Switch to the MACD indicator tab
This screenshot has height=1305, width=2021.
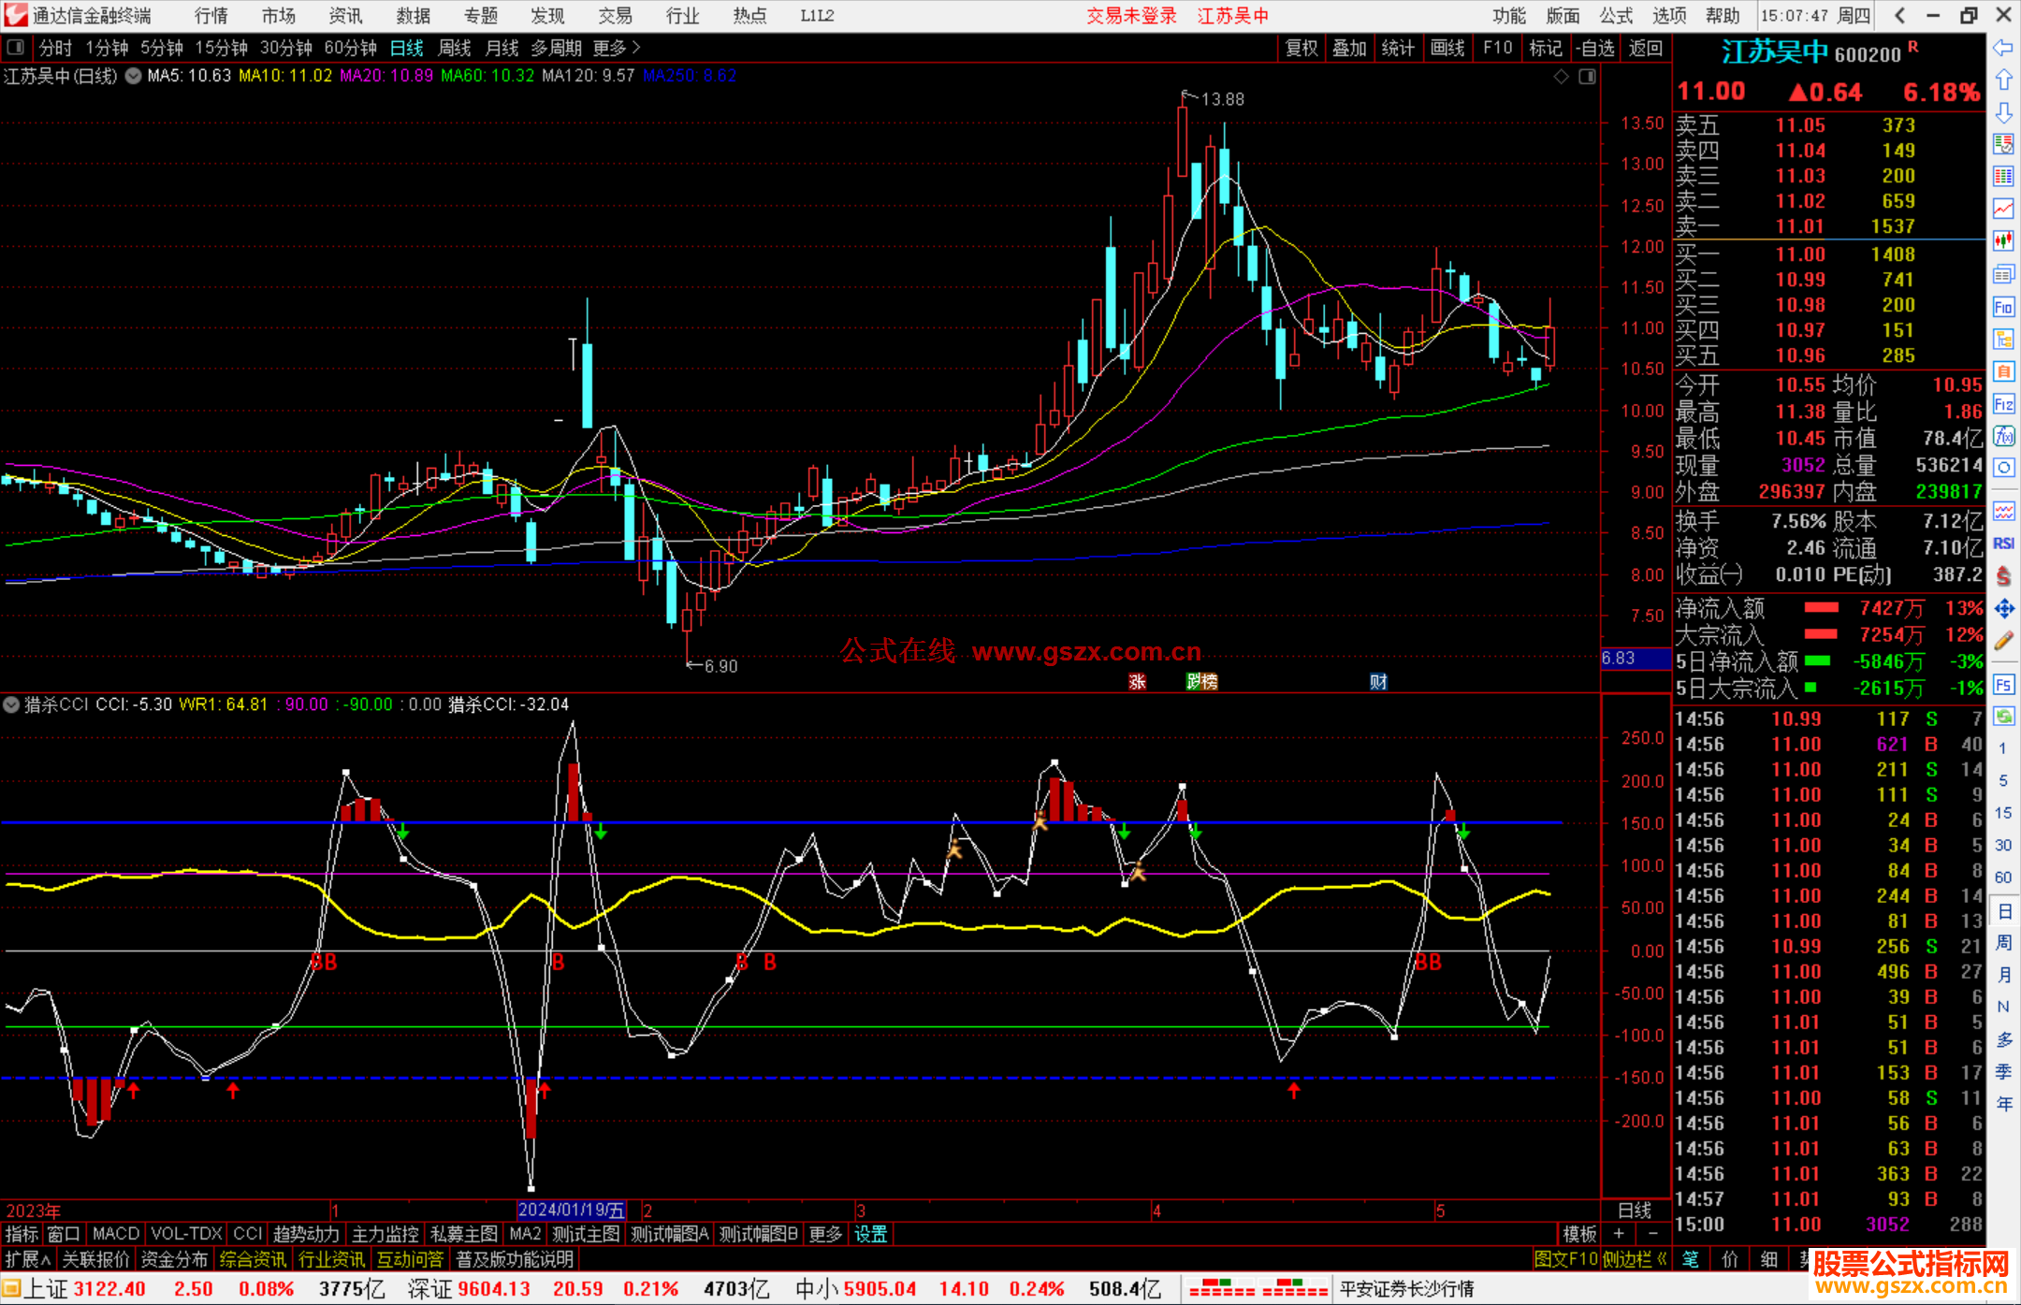pos(115,1234)
